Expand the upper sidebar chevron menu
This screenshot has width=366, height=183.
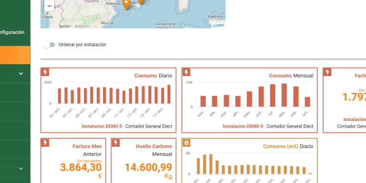(x=21, y=73)
